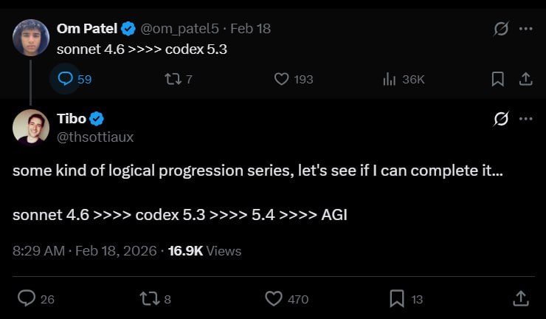Open Om Patel's profile picture
Viewport: 546px width, 319px height.
point(31,36)
